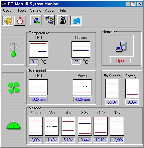Click the 3,44v reading
Image resolution: width=144 pixels, height=148 pixels.
tap(85, 140)
